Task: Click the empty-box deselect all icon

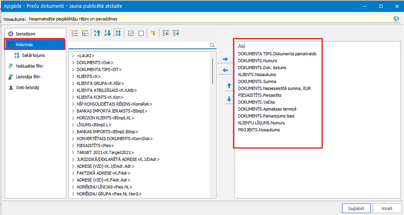Action: coord(141,33)
